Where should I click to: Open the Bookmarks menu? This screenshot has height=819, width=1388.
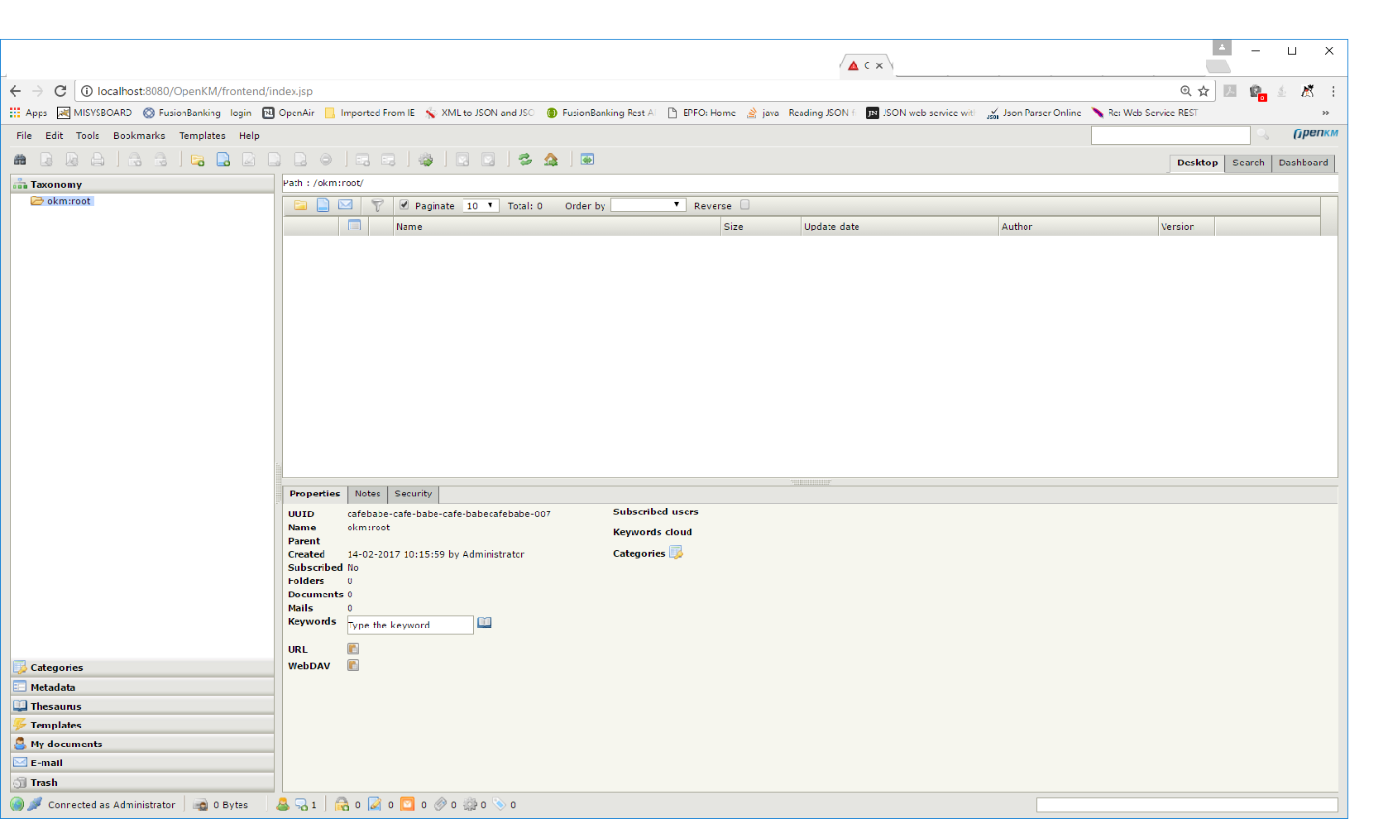click(x=139, y=136)
